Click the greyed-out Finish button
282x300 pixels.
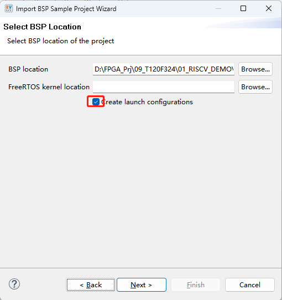pos(196,285)
